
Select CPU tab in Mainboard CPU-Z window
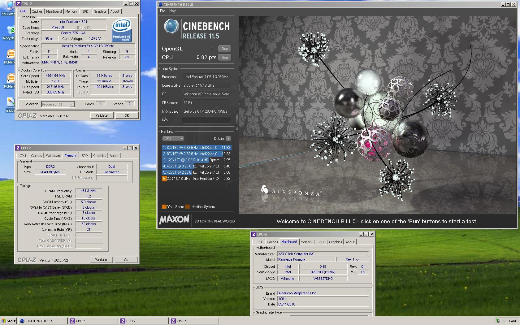[x=259, y=242]
